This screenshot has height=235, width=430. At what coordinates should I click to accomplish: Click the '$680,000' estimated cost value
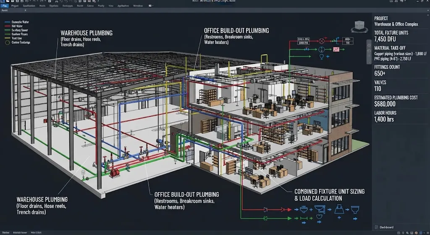tap(385, 104)
